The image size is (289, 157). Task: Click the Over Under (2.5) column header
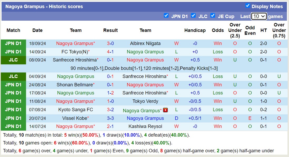(235, 30)
